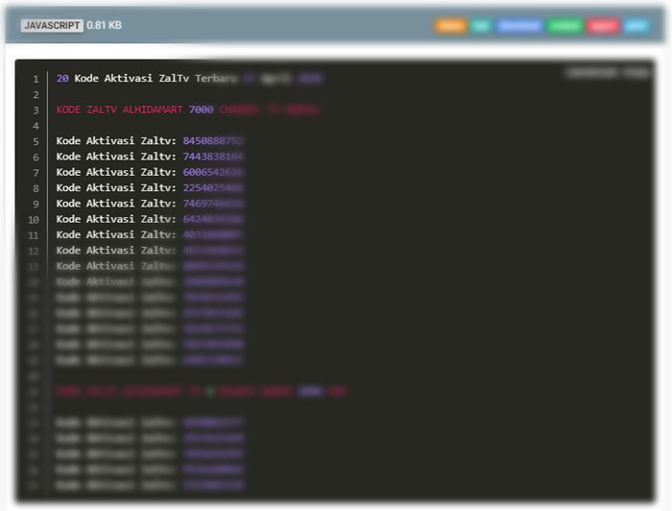Screen dimensions: 672x511
Task: Click the green button in the header
Action: [564, 26]
